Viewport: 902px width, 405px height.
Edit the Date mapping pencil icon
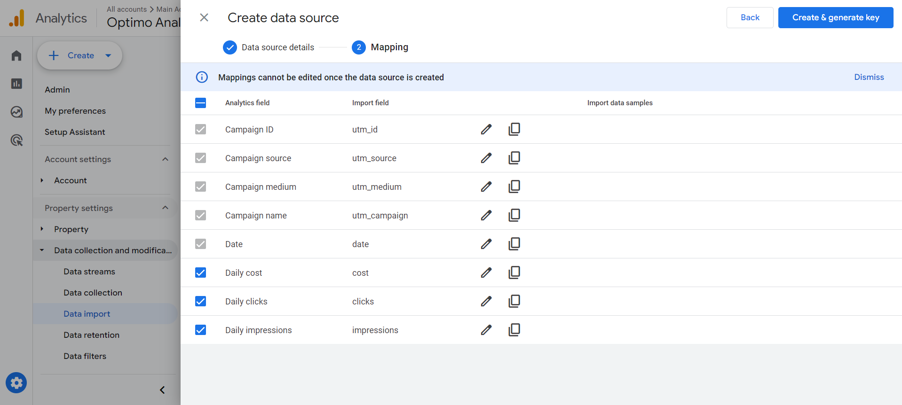coord(486,244)
